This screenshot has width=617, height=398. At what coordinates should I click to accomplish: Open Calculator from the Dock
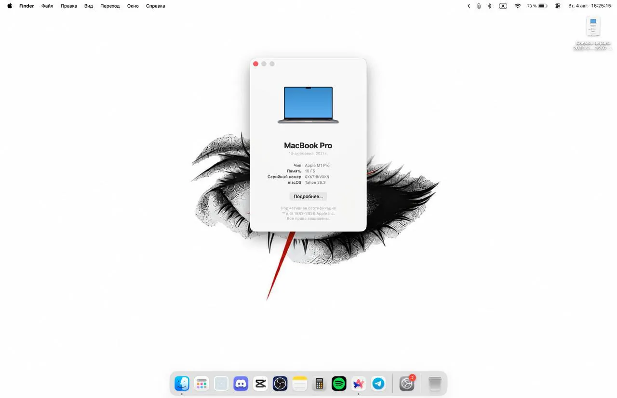point(319,384)
